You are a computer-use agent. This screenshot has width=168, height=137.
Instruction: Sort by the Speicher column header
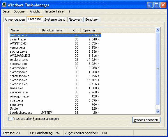[x=91, y=30]
